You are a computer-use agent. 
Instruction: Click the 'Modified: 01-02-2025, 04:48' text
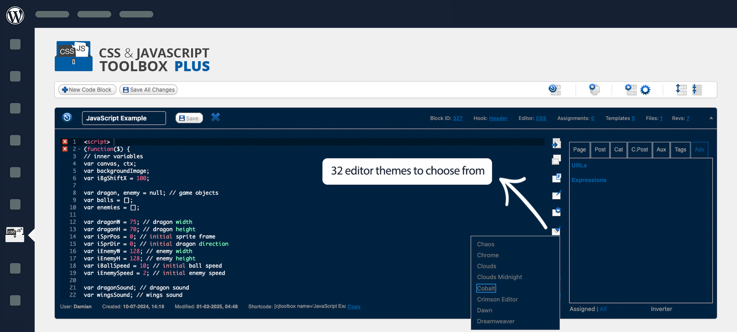tap(206, 307)
